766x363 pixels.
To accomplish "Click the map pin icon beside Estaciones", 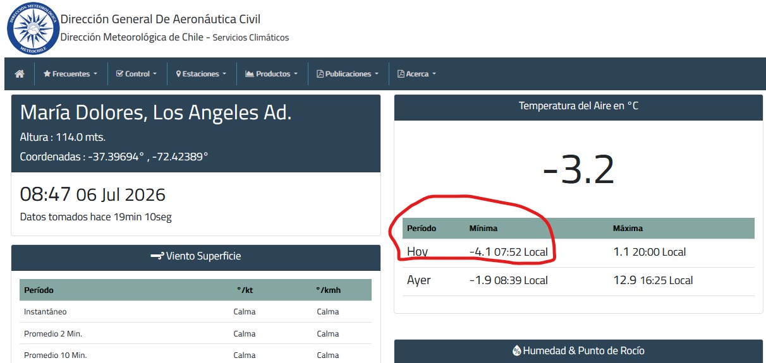I will click(x=178, y=74).
